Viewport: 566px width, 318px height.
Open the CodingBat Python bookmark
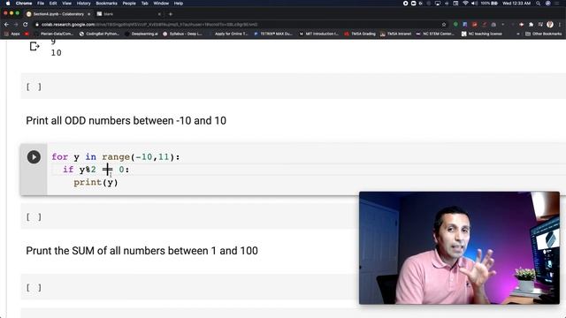(99, 34)
